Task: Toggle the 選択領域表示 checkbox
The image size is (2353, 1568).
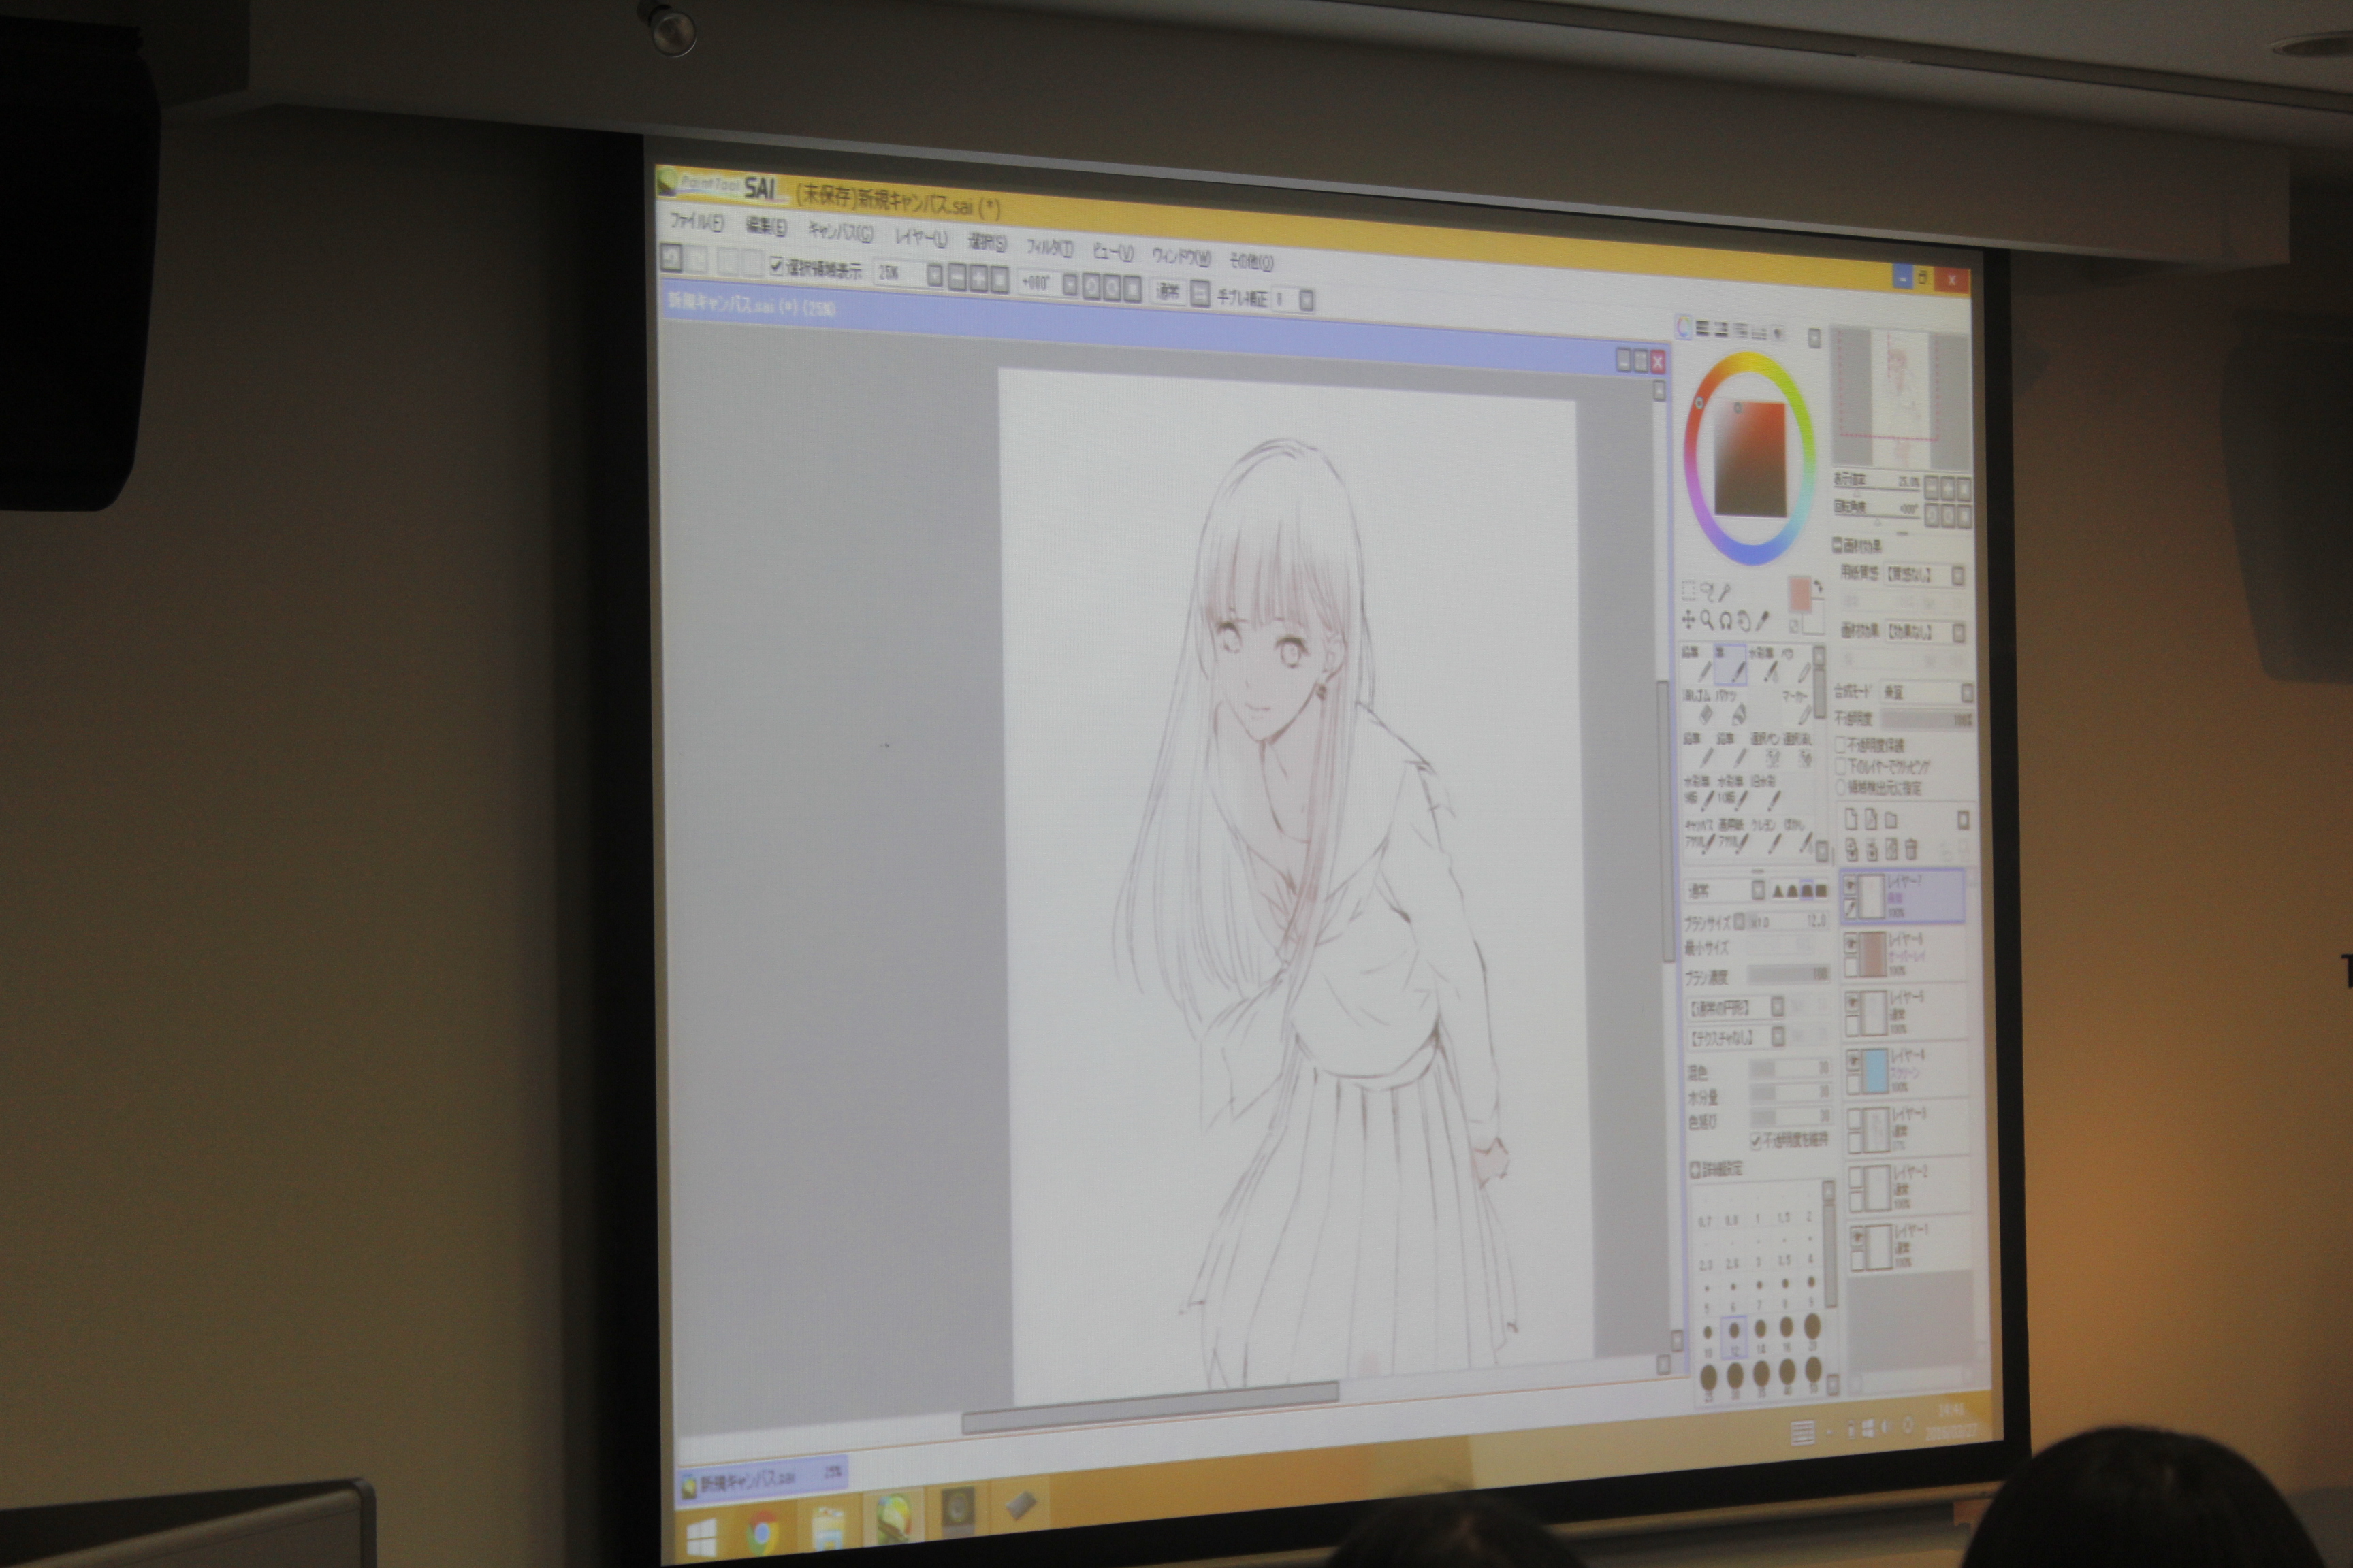Action: (776, 267)
